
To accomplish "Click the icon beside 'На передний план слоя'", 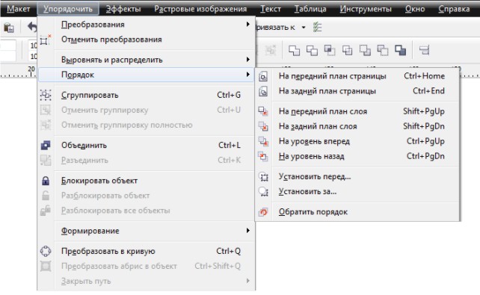I will (x=263, y=111).
